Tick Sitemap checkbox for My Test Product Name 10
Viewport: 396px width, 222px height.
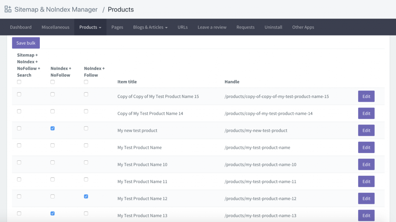(x=19, y=163)
